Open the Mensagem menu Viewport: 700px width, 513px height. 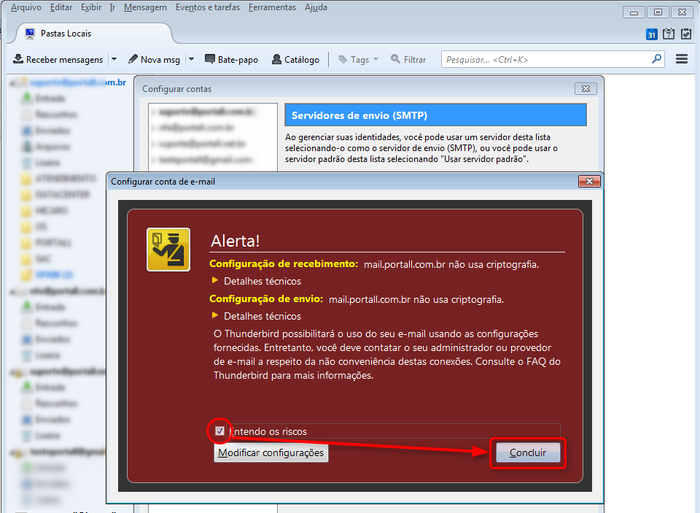pyautogui.click(x=145, y=7)
